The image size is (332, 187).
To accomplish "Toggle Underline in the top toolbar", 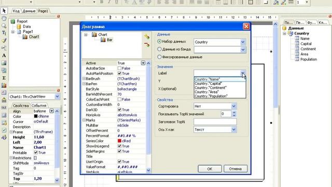I will pos(117,2).
